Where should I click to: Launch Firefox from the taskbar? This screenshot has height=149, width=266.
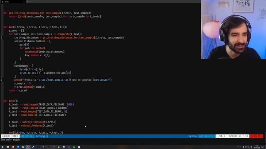point(13,147)
